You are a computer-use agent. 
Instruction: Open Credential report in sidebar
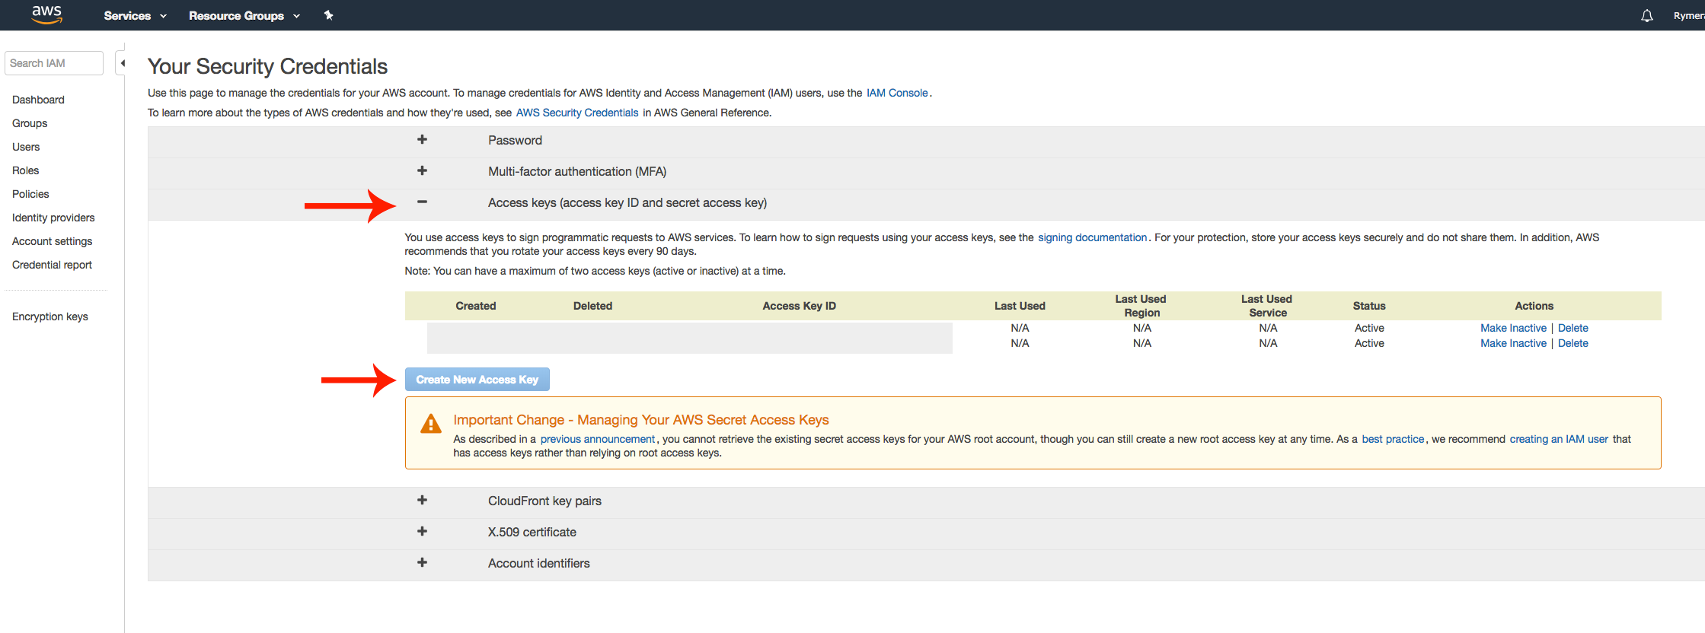(x=52, y=265)
